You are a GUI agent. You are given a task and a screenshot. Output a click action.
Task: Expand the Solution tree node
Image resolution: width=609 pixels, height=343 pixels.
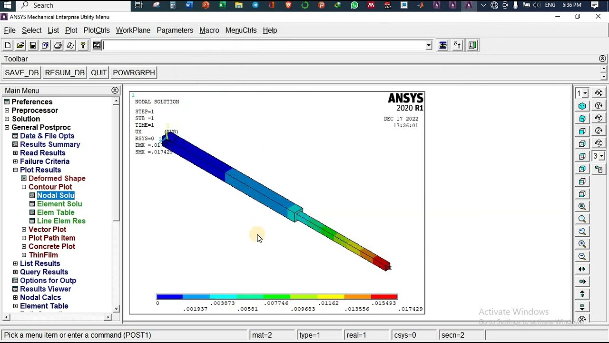7,119
